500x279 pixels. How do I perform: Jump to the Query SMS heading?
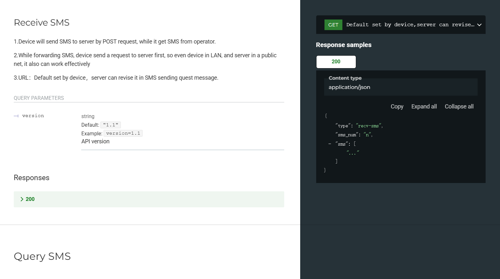point(42,256)
